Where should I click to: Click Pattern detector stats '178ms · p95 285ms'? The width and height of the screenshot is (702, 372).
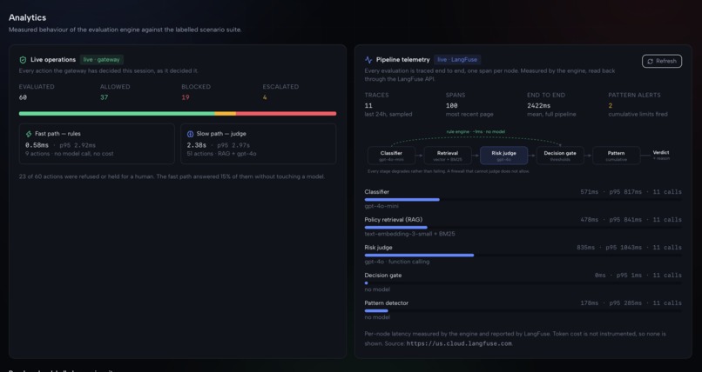(611, 303)
